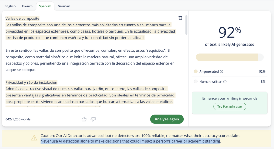Click the Try Paraphraser button
274x149 pixels.
pyautogui.click(x=230, y=107)
